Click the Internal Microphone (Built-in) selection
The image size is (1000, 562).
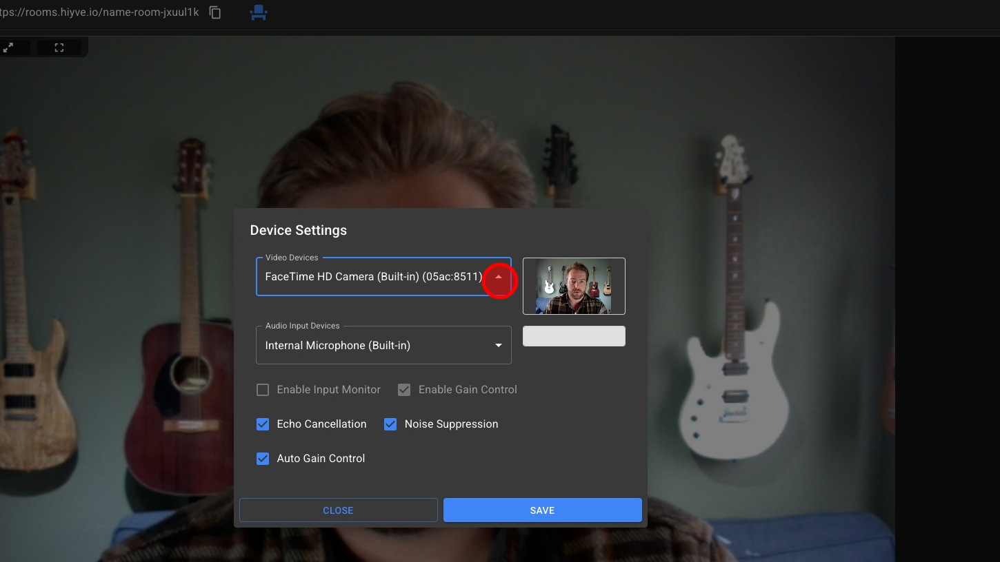click(338, 345)
